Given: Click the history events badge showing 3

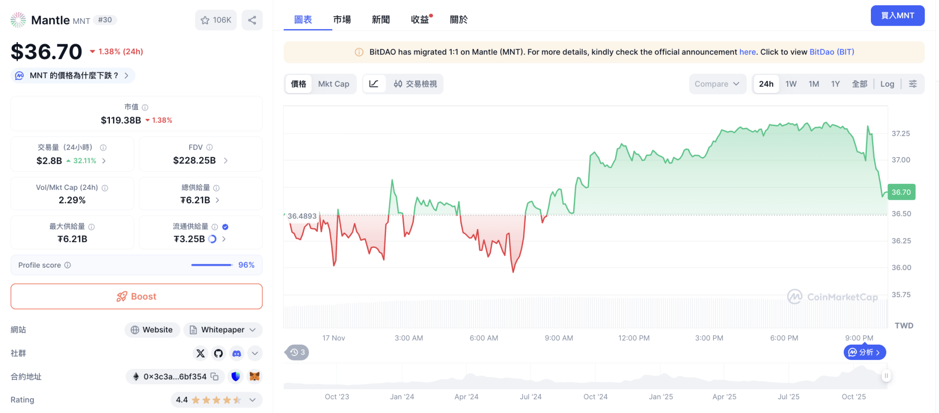Looking at the screenshot, I should pos(297,353).
